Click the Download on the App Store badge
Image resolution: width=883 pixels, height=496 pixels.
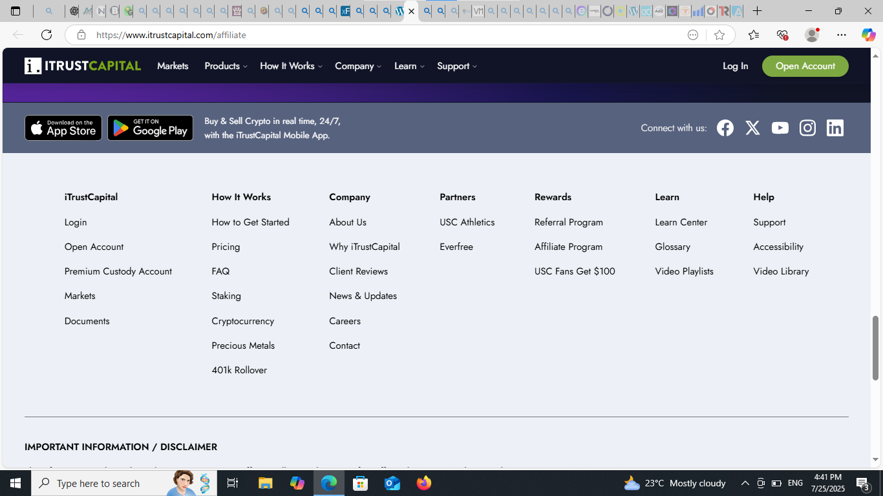(x=63, y=128)
